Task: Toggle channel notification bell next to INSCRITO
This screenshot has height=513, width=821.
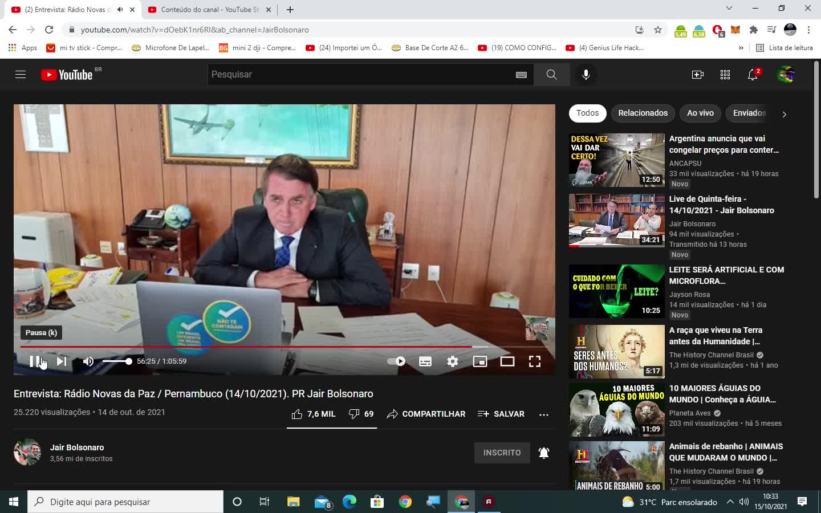Action: [544, 453]
